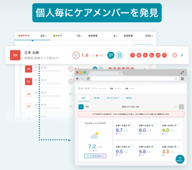Open the comment icon for 三木 太郎
192x170 pixels.
111,55
